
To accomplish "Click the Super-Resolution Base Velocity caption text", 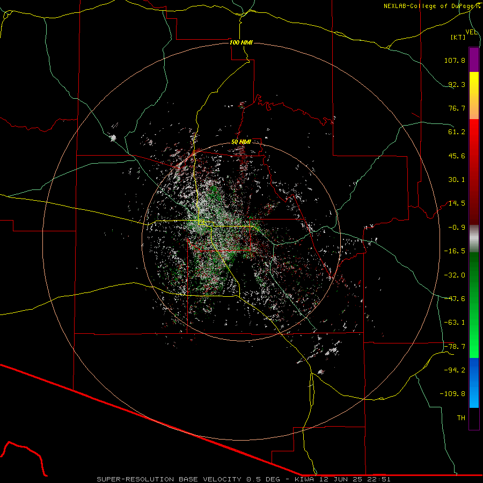I will [244, 479].
